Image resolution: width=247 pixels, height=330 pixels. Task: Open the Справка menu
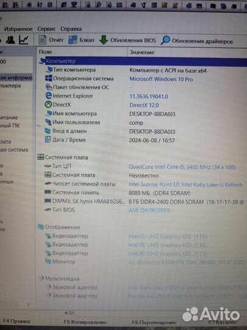pos(71,29)
